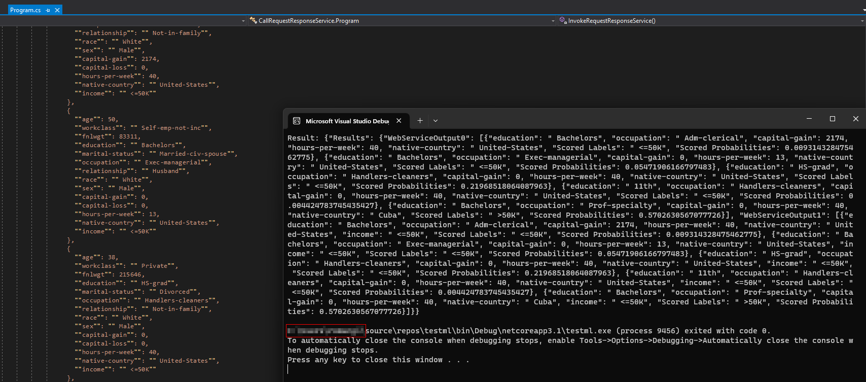This screenshot has height=382, width=866.
Task: Maximize the debug console window
Action: [x=833, y=119]
